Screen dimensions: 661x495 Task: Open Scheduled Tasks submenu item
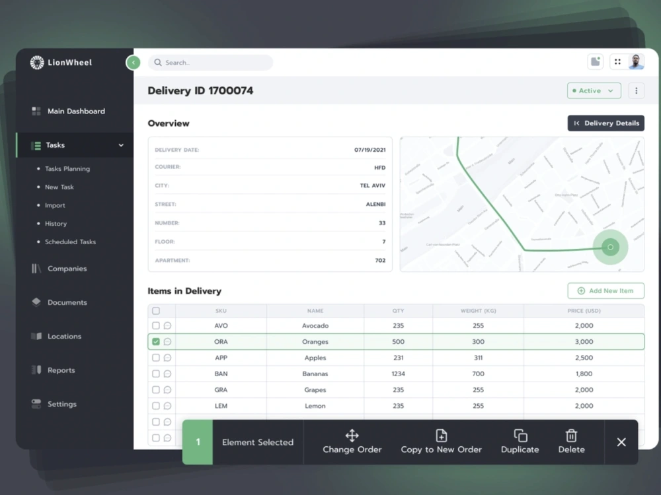(71, 242)
